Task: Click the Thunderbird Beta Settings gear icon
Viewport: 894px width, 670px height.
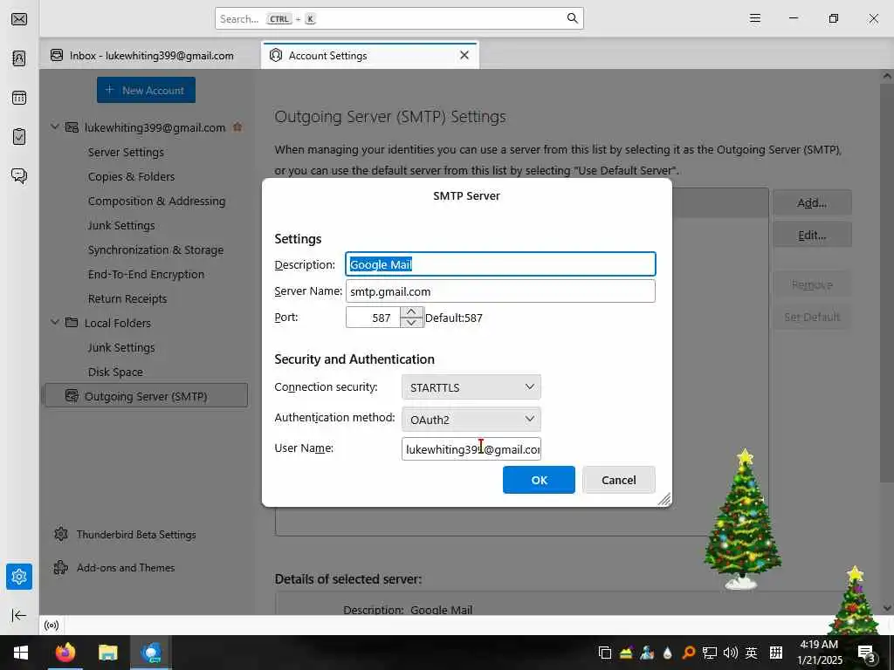Action: tap(61, 535)
